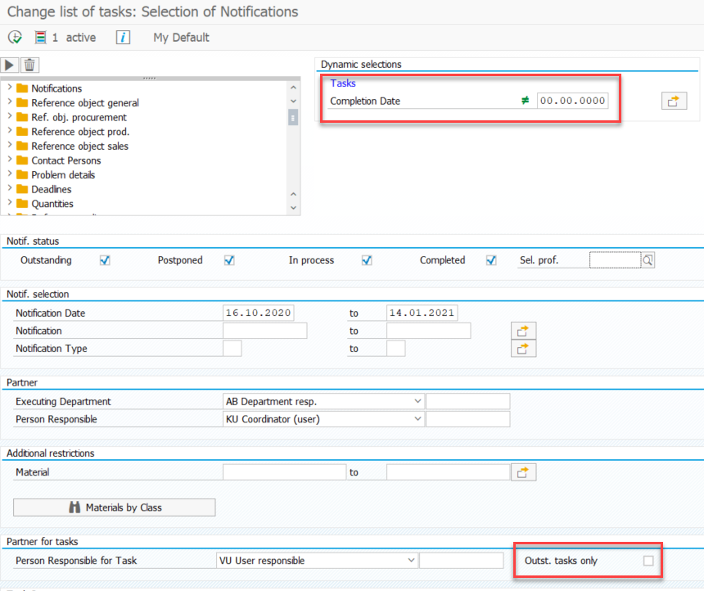The image size is (704, 591).
Task: Click the trash icon above the field tree
Action: tap(29, 65)
